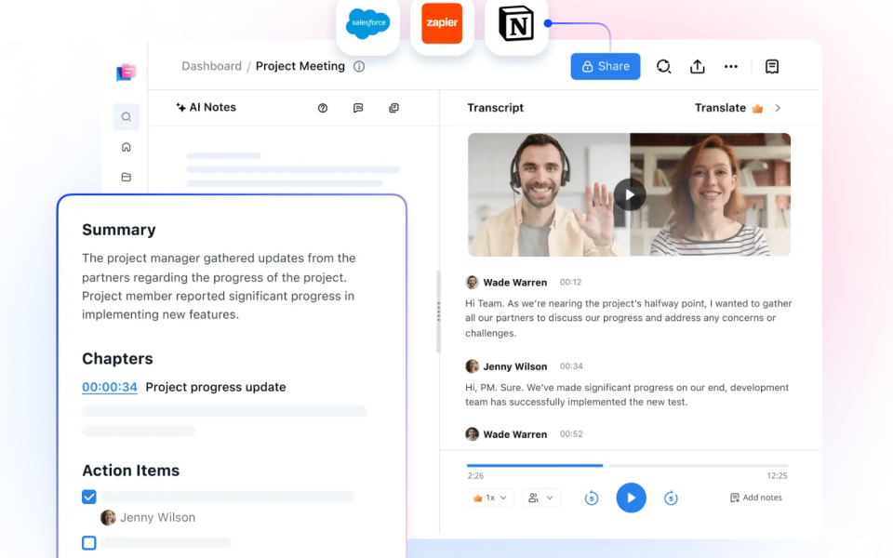Click Jenny Wilson's transcript text 'Hi, PM'
This screenshot has width=893, height=558.
click(x=627, y=394)
